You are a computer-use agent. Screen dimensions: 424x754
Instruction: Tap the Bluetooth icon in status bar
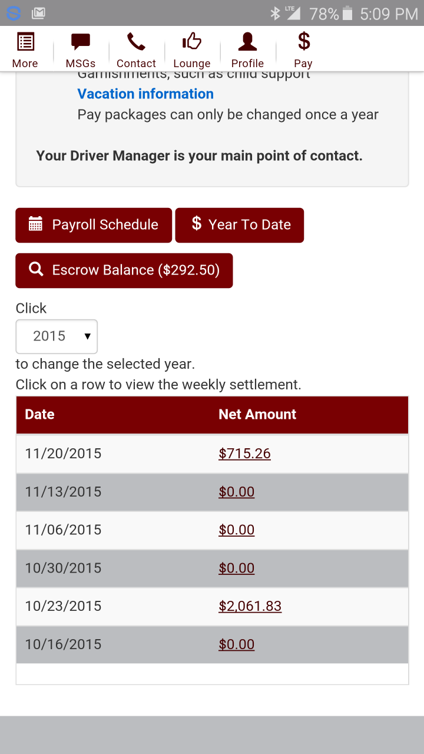point(275,13)
